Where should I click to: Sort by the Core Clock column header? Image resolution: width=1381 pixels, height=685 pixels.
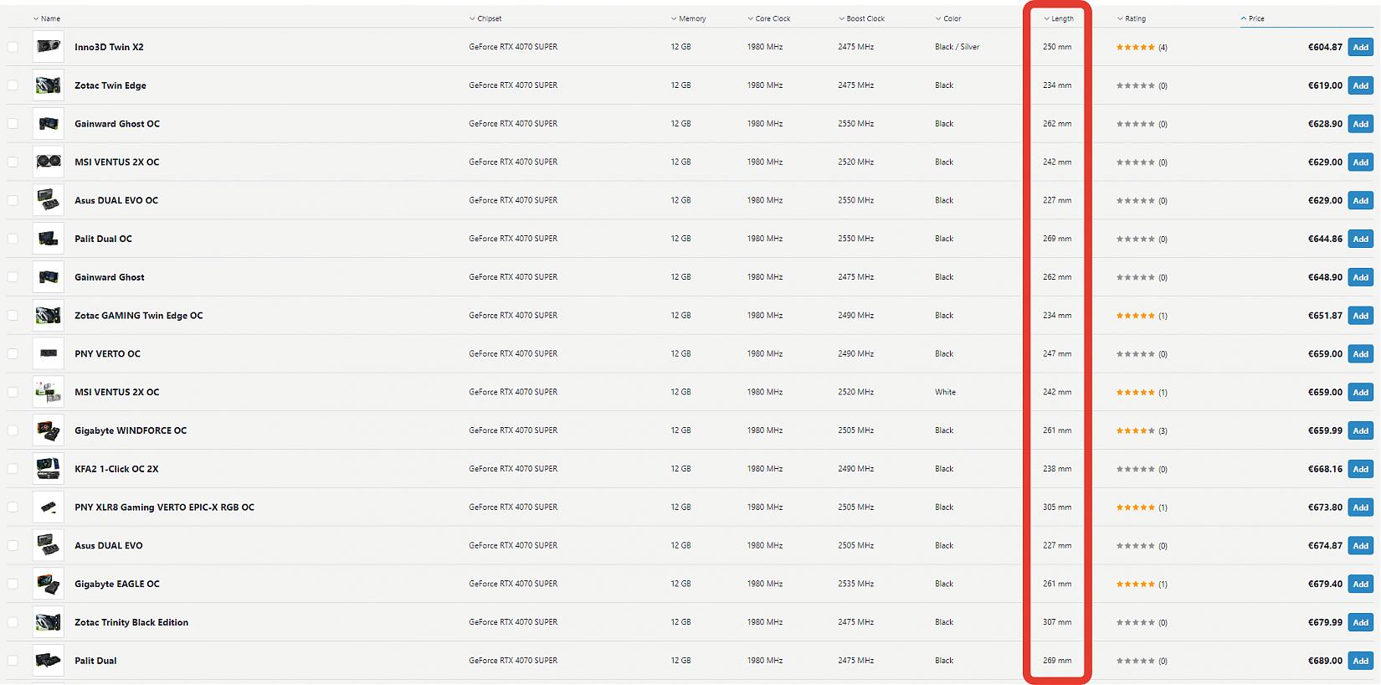(769, 18)
